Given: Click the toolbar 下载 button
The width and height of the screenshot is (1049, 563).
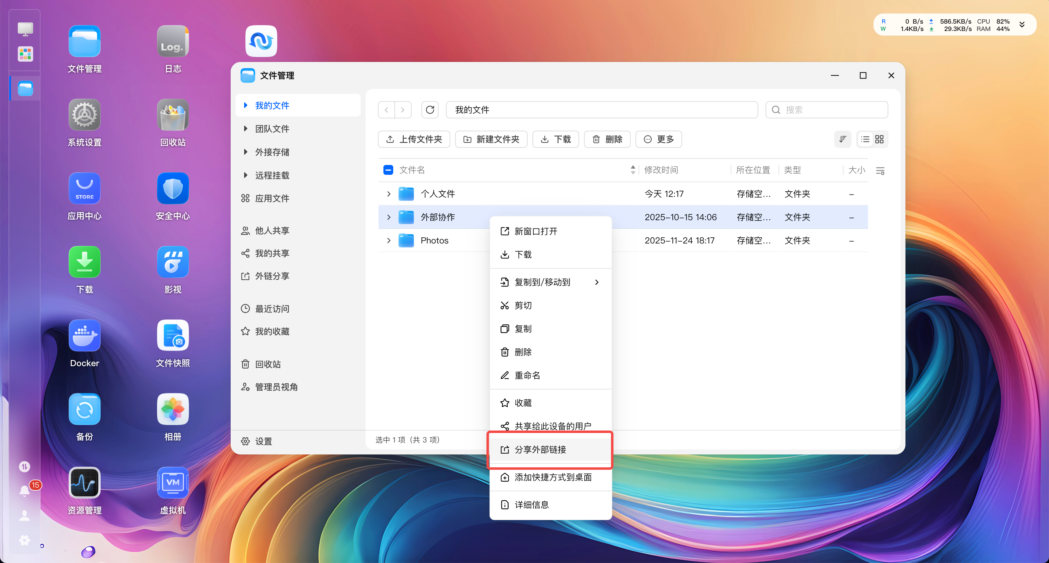Looking at the screenshot, I should tap(555, 139).
